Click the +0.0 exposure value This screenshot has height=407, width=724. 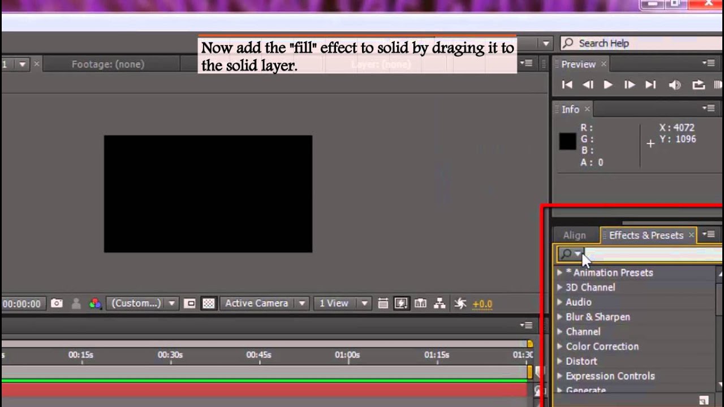482,304
